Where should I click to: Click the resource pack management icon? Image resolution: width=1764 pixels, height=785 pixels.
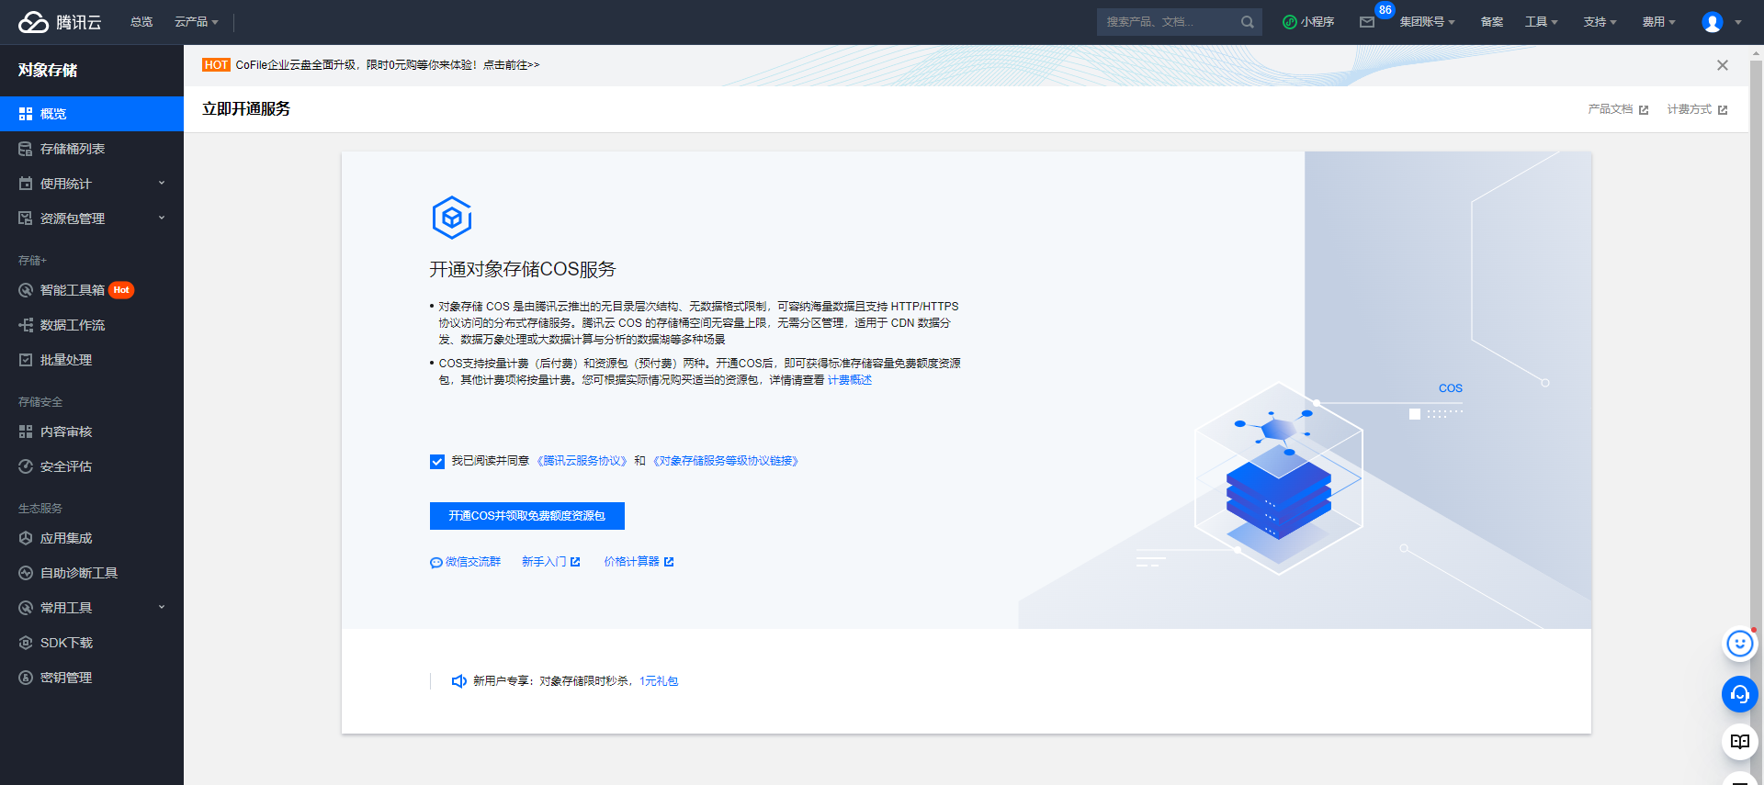click(26, 219)
